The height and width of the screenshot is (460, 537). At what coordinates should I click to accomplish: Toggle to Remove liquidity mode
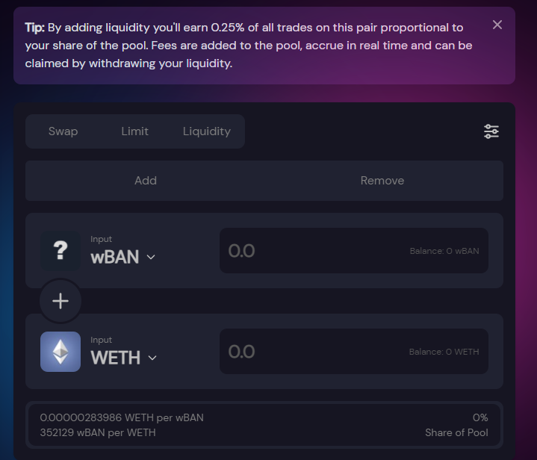click(382, 181)
